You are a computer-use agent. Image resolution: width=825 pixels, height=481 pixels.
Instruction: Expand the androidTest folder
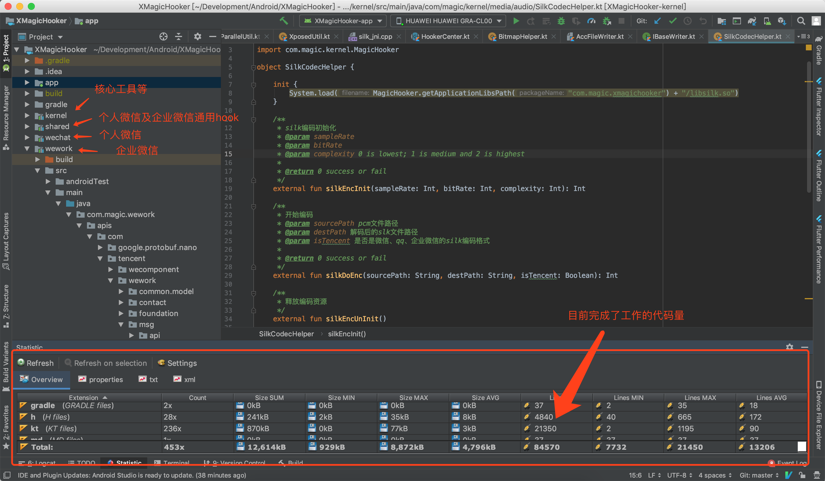[48, 181]
